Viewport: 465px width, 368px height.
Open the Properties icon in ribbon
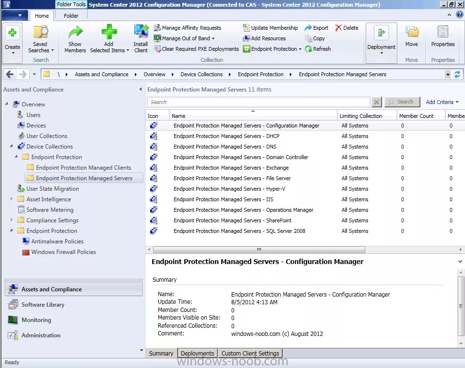click(x=443, y=32)
